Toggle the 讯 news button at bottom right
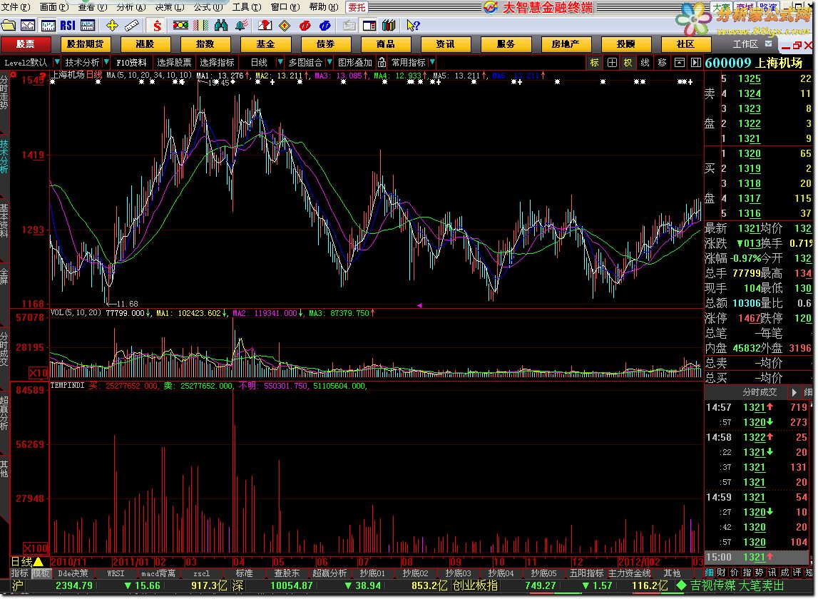818x599 pixels. (x=772, y=573)
